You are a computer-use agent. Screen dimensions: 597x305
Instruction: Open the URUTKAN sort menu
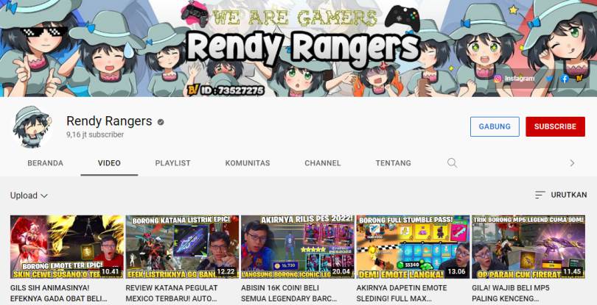pos(561,195)
